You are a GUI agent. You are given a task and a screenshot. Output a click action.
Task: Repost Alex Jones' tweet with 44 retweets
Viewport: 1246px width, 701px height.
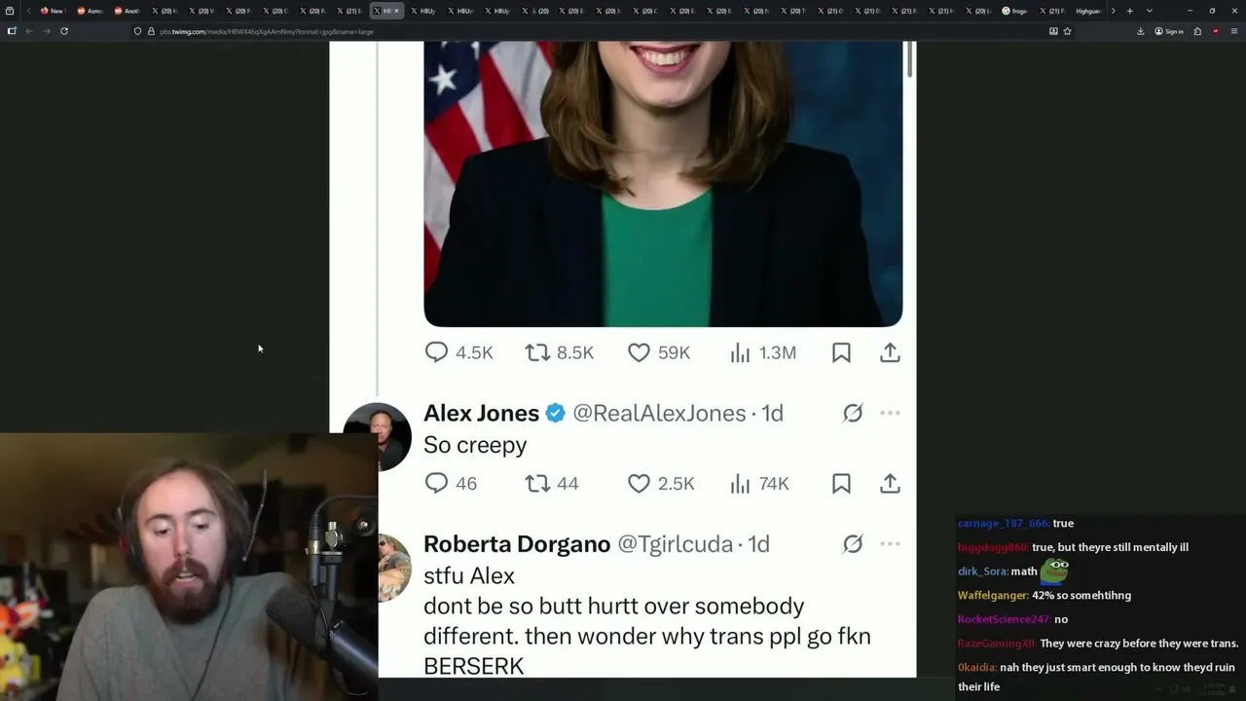coord(552,483)
